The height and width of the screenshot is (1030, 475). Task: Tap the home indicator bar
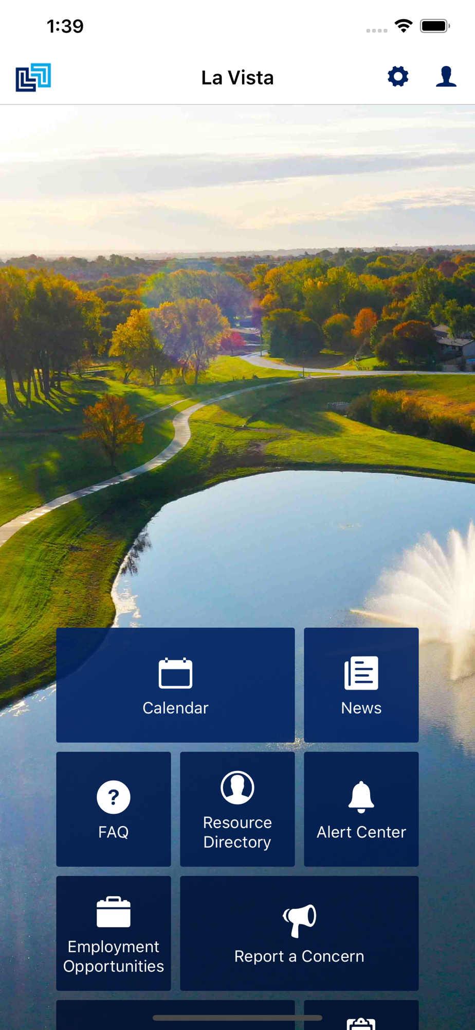click(238, 1018)
